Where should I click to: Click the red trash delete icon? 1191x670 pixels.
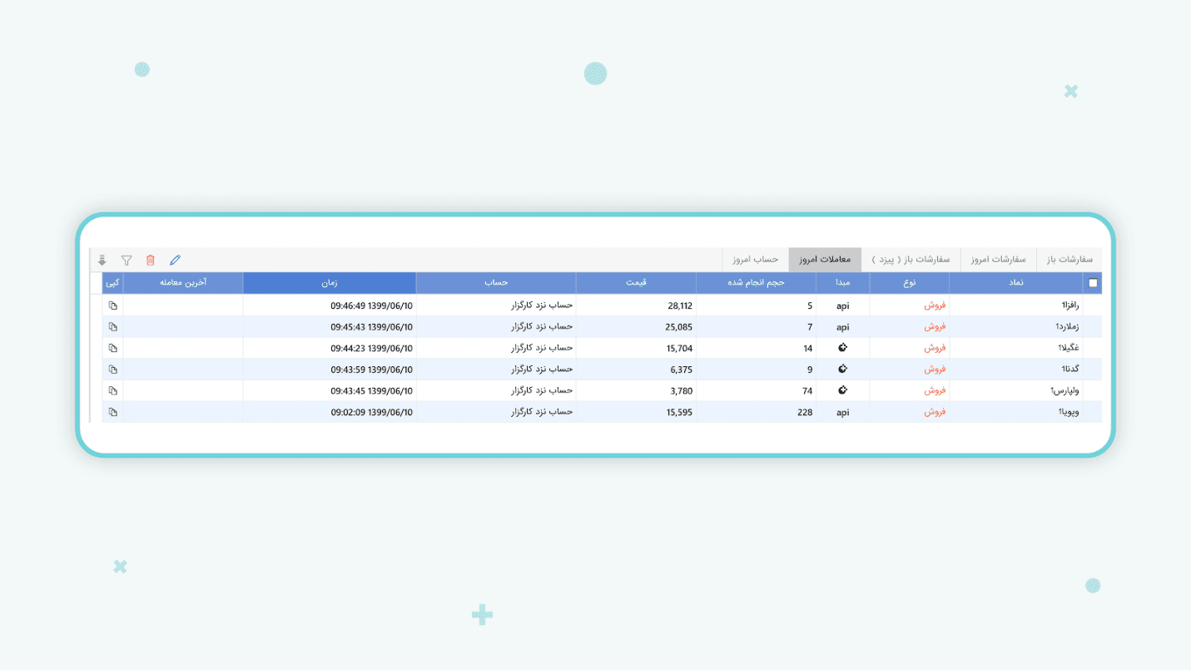151,261
